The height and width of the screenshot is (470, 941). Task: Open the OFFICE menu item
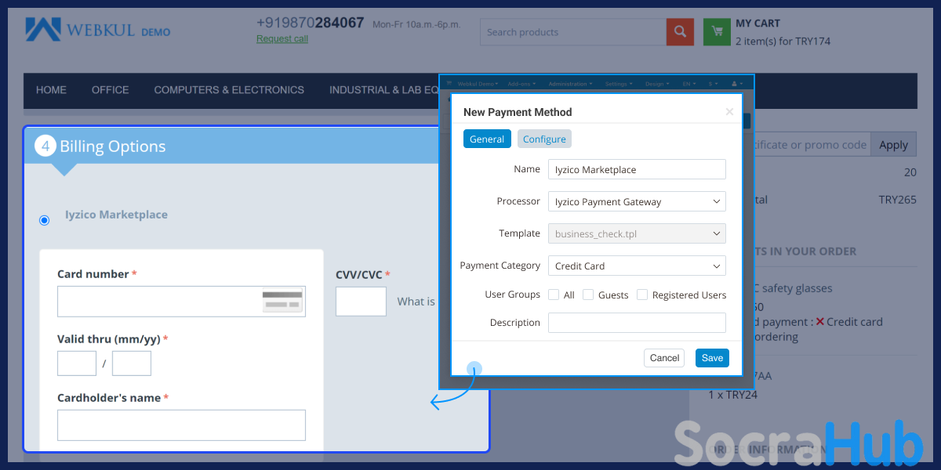pos(111,90)
